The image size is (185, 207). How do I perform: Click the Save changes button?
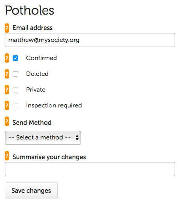31,191
